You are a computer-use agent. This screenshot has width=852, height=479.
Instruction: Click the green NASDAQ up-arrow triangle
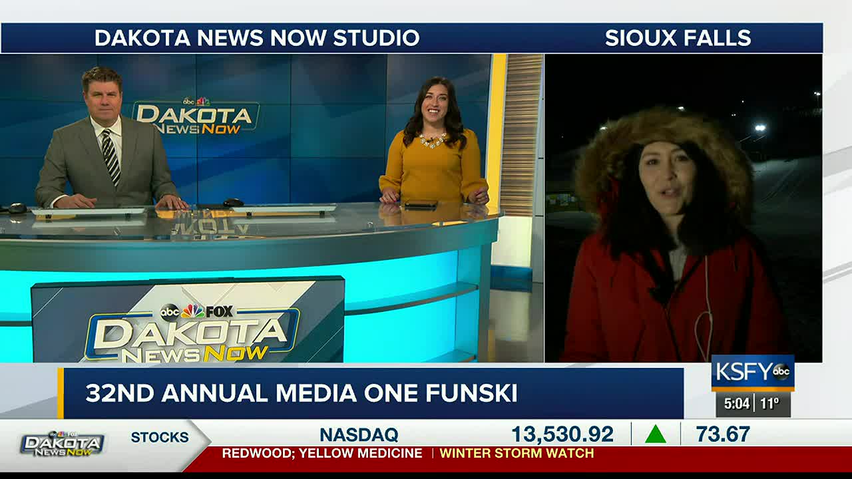(656, 434)
